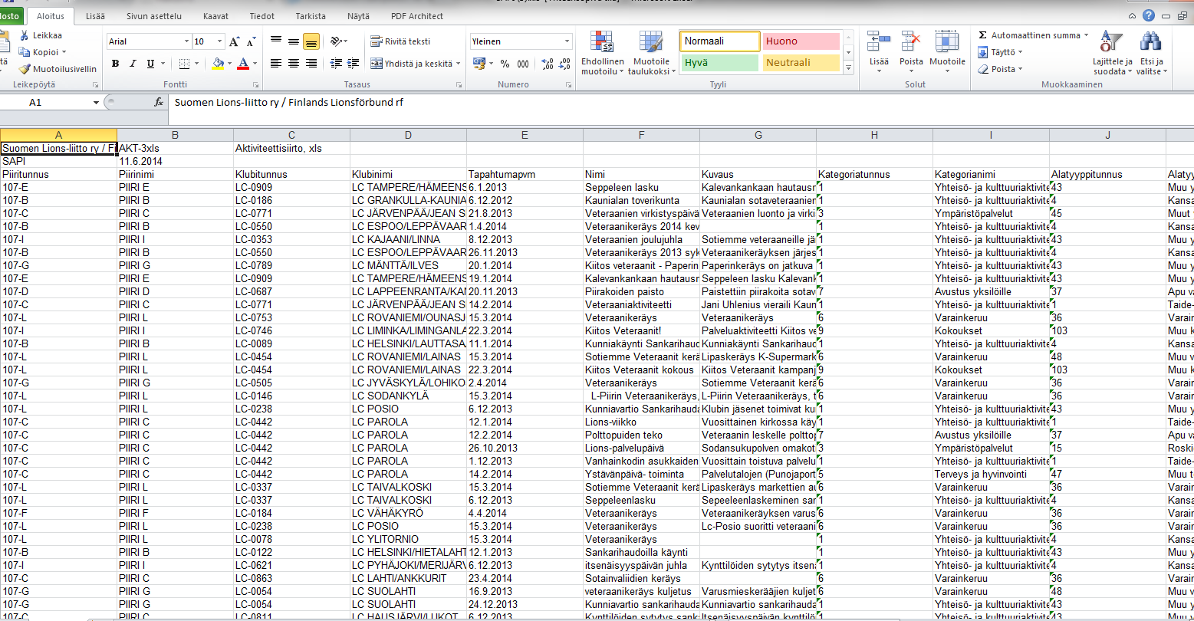The image size is (1194, 621).
Task: Align cell text to the top
Action: pos(276,41)
